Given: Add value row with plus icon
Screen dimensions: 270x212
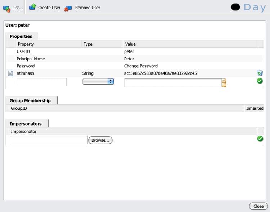Looking at the screenshot, I should tap(224, 81).
